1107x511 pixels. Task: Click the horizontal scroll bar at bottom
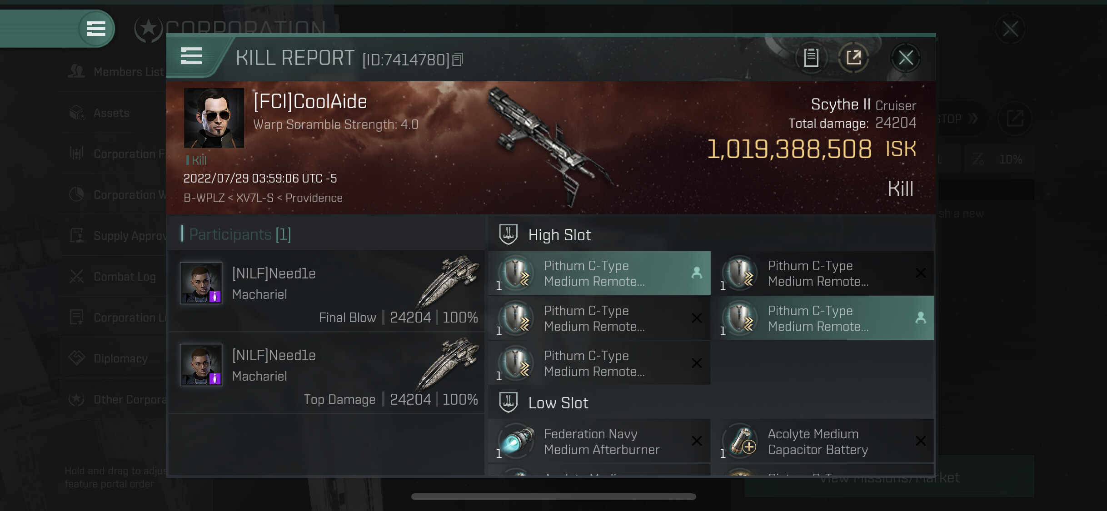(553, 496)
